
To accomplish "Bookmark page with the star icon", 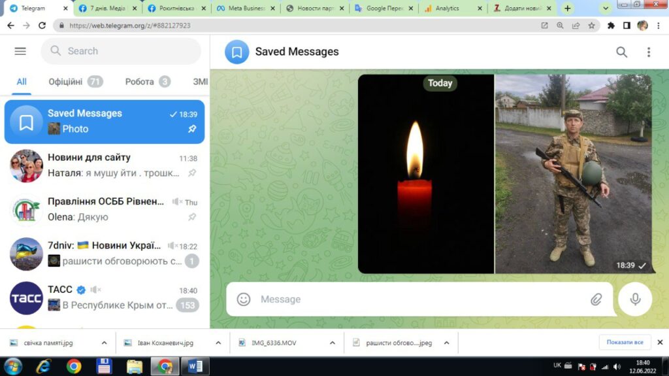I will point(591,26).
